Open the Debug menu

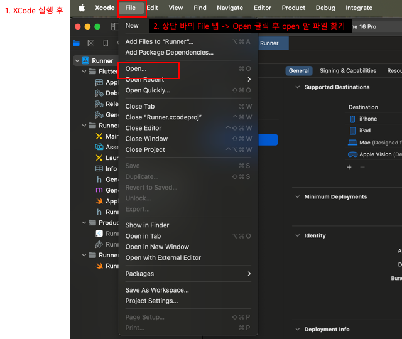[325, 8]
